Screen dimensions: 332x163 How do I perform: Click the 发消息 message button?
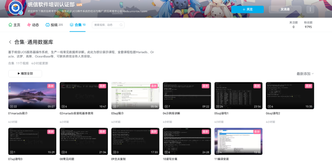point(285,9)
